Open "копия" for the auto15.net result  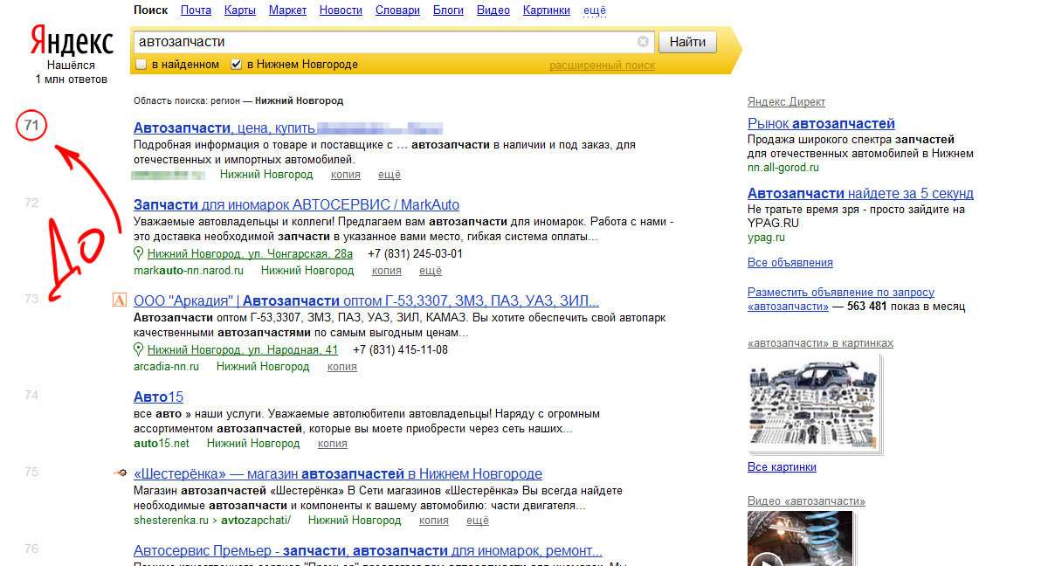pos(333,444)
